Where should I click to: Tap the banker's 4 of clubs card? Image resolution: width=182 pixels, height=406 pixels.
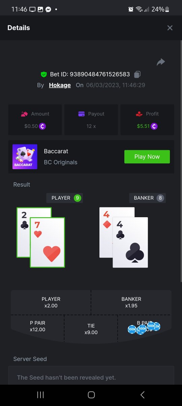(x=130, y=242)
